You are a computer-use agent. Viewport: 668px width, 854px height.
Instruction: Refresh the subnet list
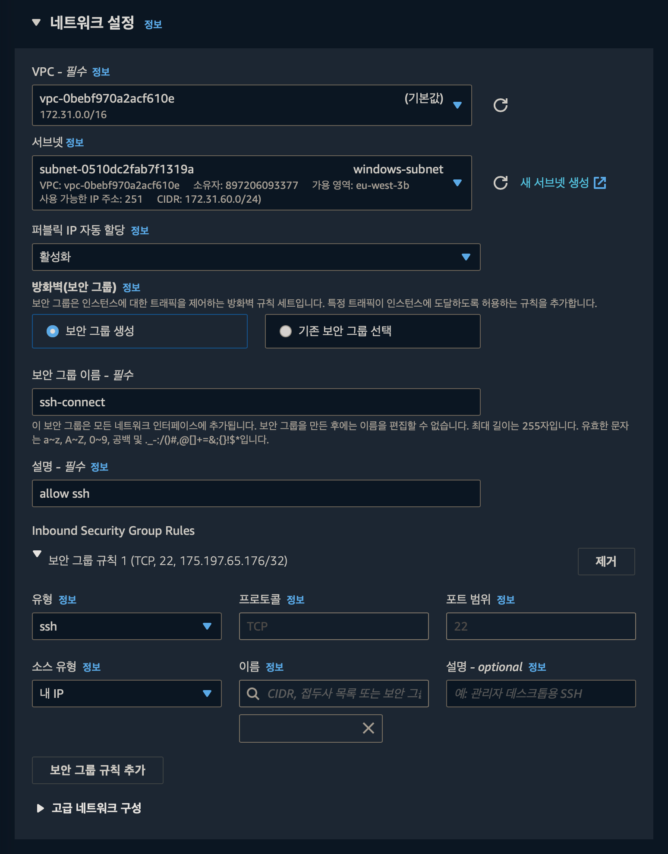tap(500, 183)
